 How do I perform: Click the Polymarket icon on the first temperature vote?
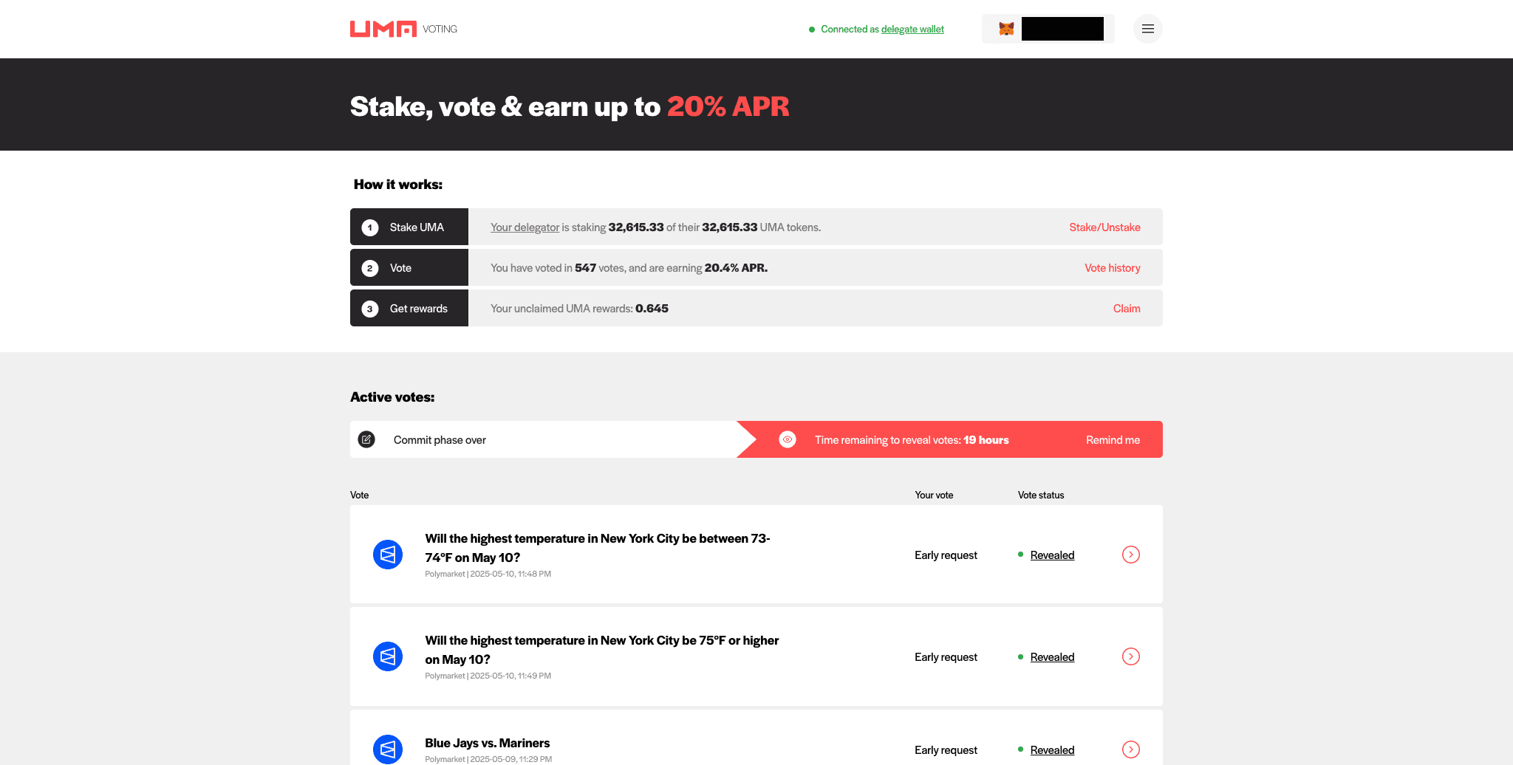tap(387, 555)
